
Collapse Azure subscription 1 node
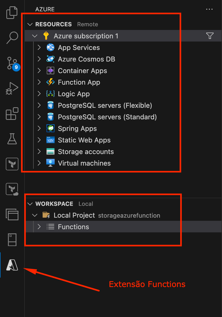(x=35, y=36)
